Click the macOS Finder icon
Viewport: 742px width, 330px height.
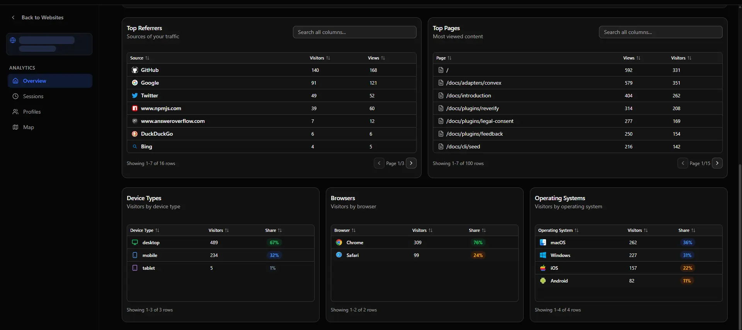[543, 242]
